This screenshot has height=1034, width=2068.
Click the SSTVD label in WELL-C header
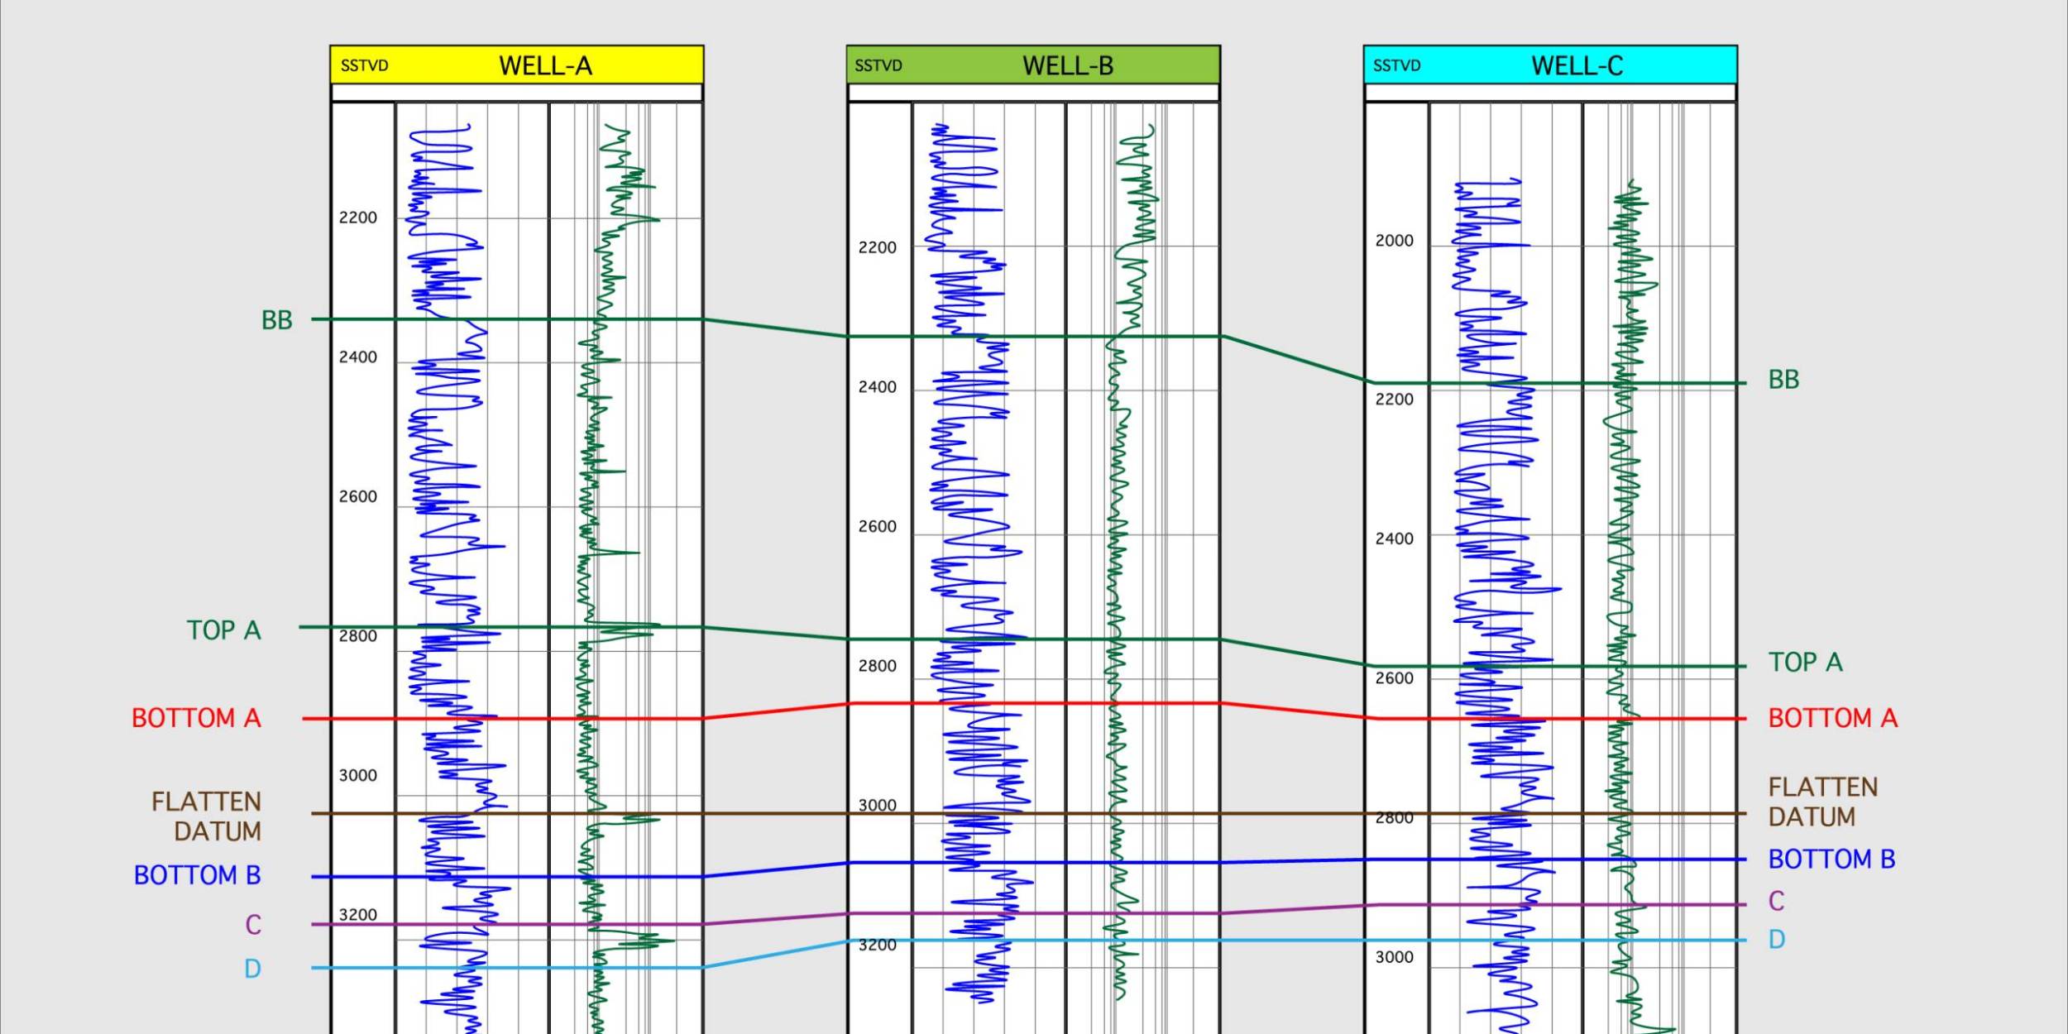click(1396, 65)
